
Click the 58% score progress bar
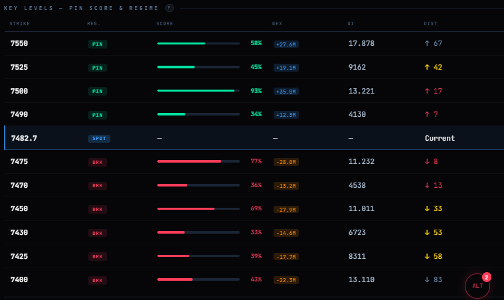(199, 43)
